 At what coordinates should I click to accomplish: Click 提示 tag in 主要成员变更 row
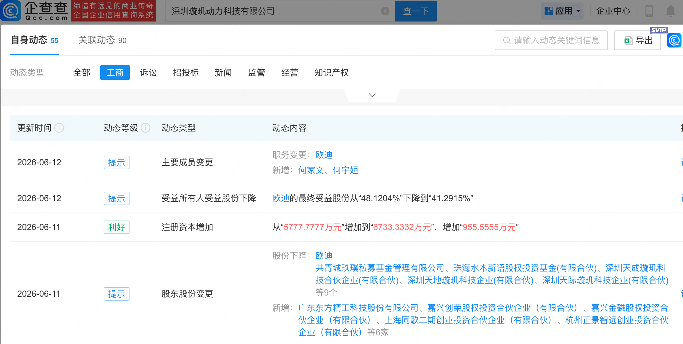tap(117, 162)
